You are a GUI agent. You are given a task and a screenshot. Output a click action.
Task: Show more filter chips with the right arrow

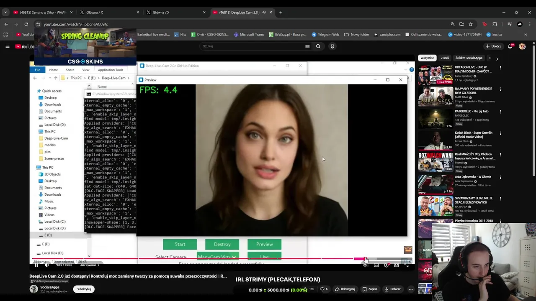[x=497, y=59]
